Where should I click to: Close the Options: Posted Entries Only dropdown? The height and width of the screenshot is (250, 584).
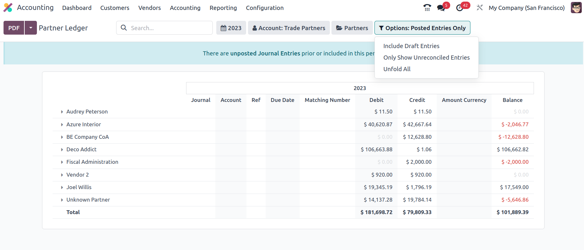pyautogui.click(x=422, y=28)
